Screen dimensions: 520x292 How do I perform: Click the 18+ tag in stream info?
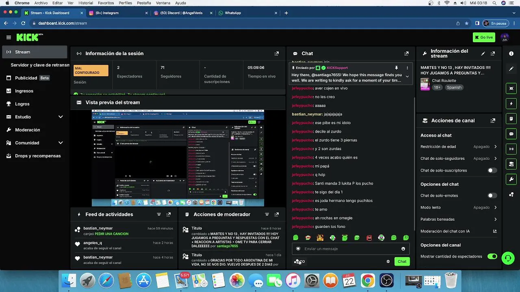pos(437,88)
